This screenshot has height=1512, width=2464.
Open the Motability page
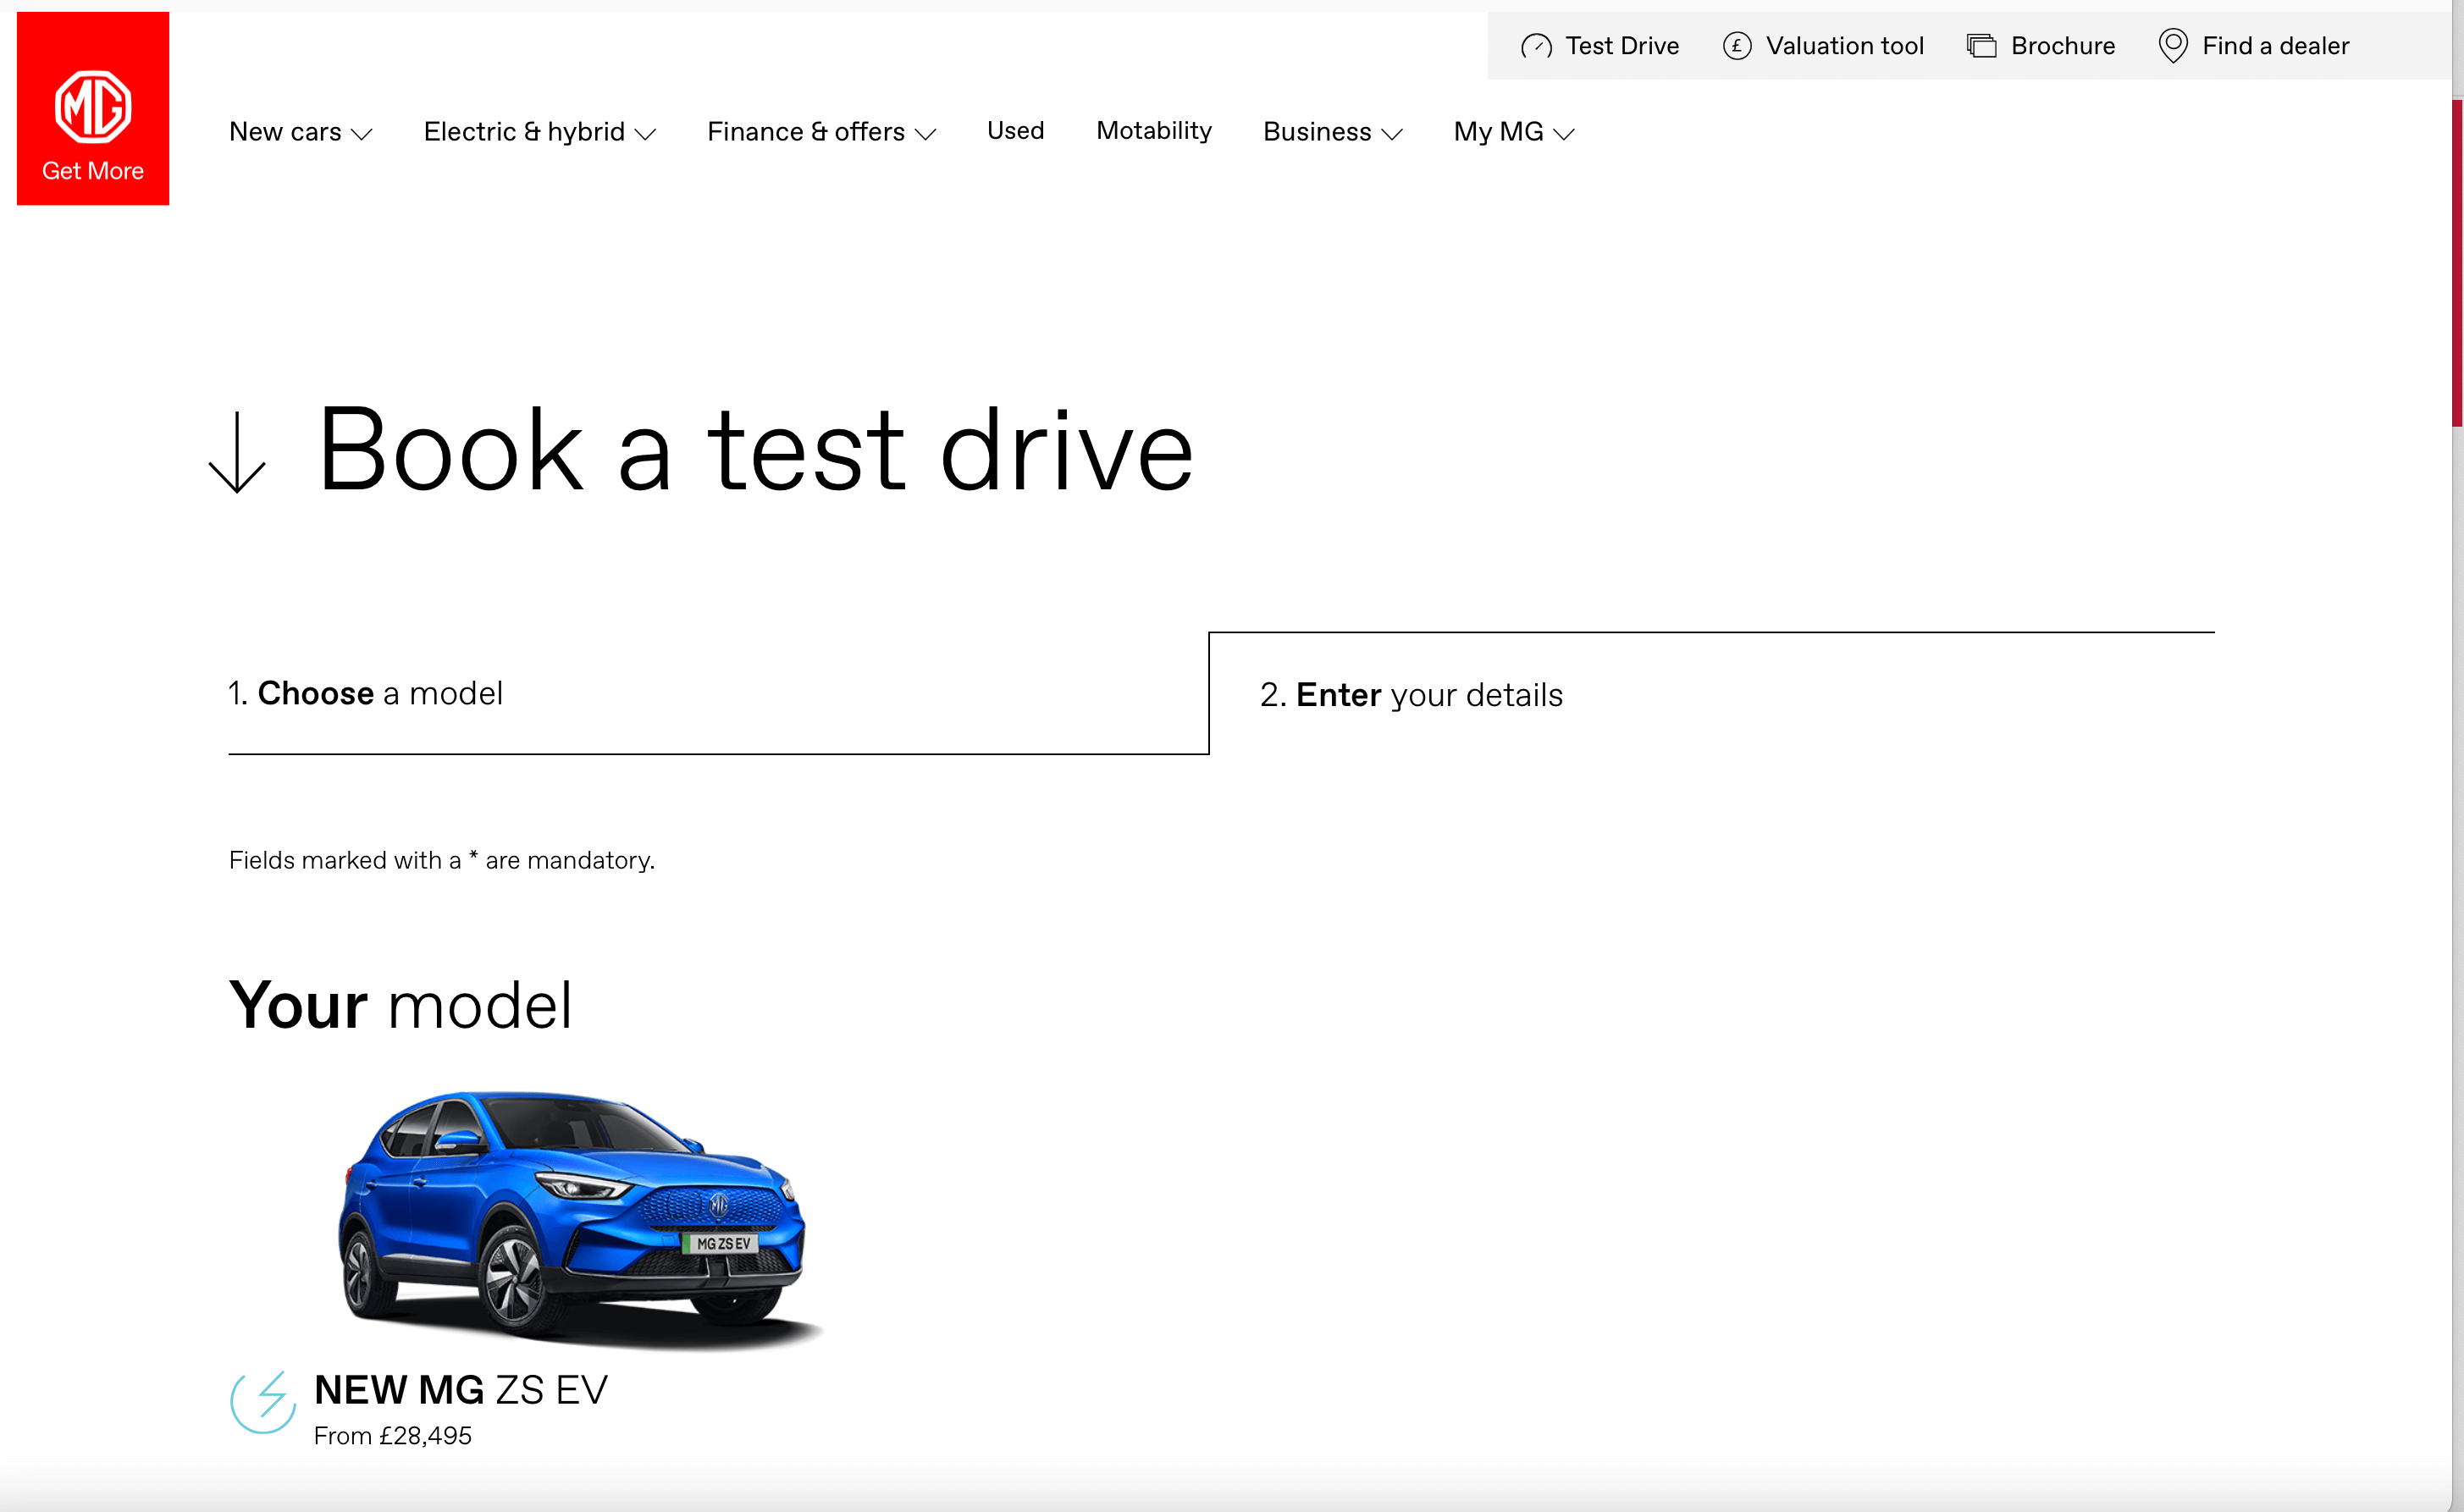coord(1153,131)
